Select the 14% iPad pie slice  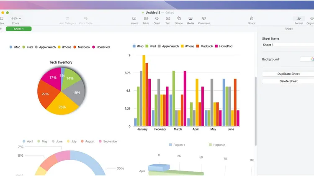[x=70, y=79]
